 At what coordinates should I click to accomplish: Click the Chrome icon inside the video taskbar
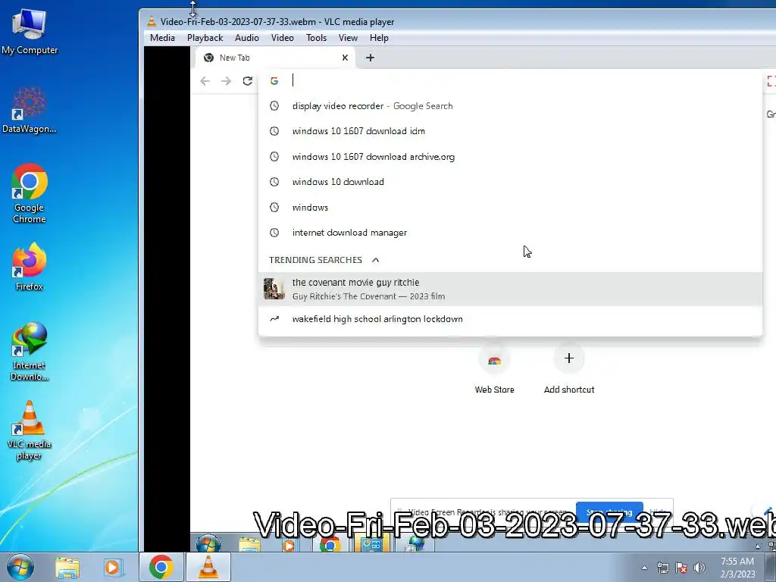coord(330,544)
